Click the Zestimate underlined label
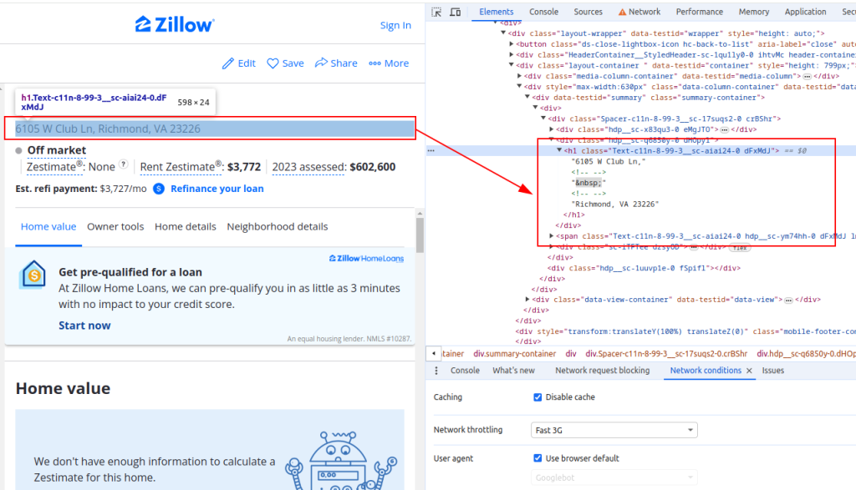Image resolution: width=856 pixels, height=490 pixels. pyautogui.click(x=54, y=167)
